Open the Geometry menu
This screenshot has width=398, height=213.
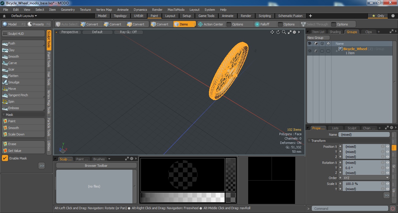(x=68, y=10)
